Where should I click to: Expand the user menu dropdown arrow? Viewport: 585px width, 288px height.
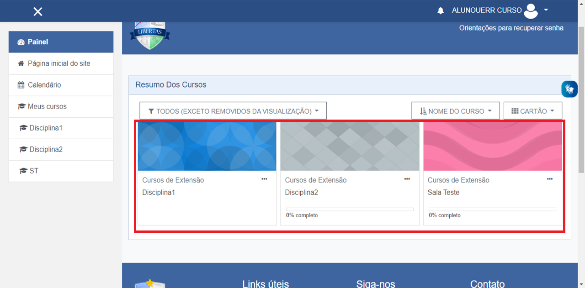point(546,10)
